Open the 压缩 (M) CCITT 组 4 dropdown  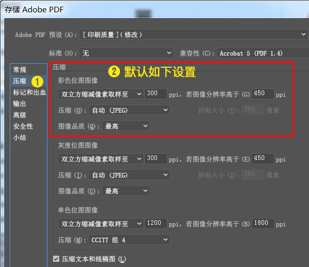129,239
